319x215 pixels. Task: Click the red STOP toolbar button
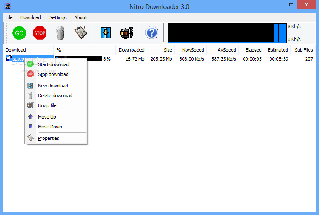point(40,33)
